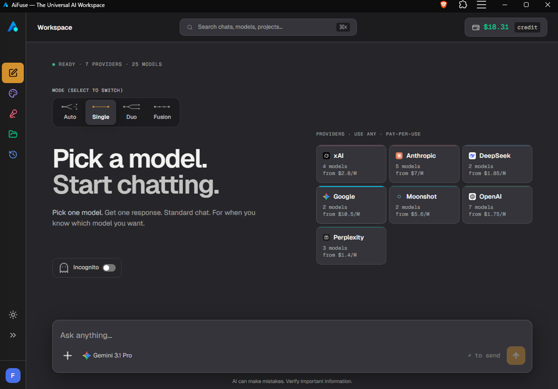Screen dimensions: 558x389
Task: Click the $18.31 balance amount
Action: (496, 27)
